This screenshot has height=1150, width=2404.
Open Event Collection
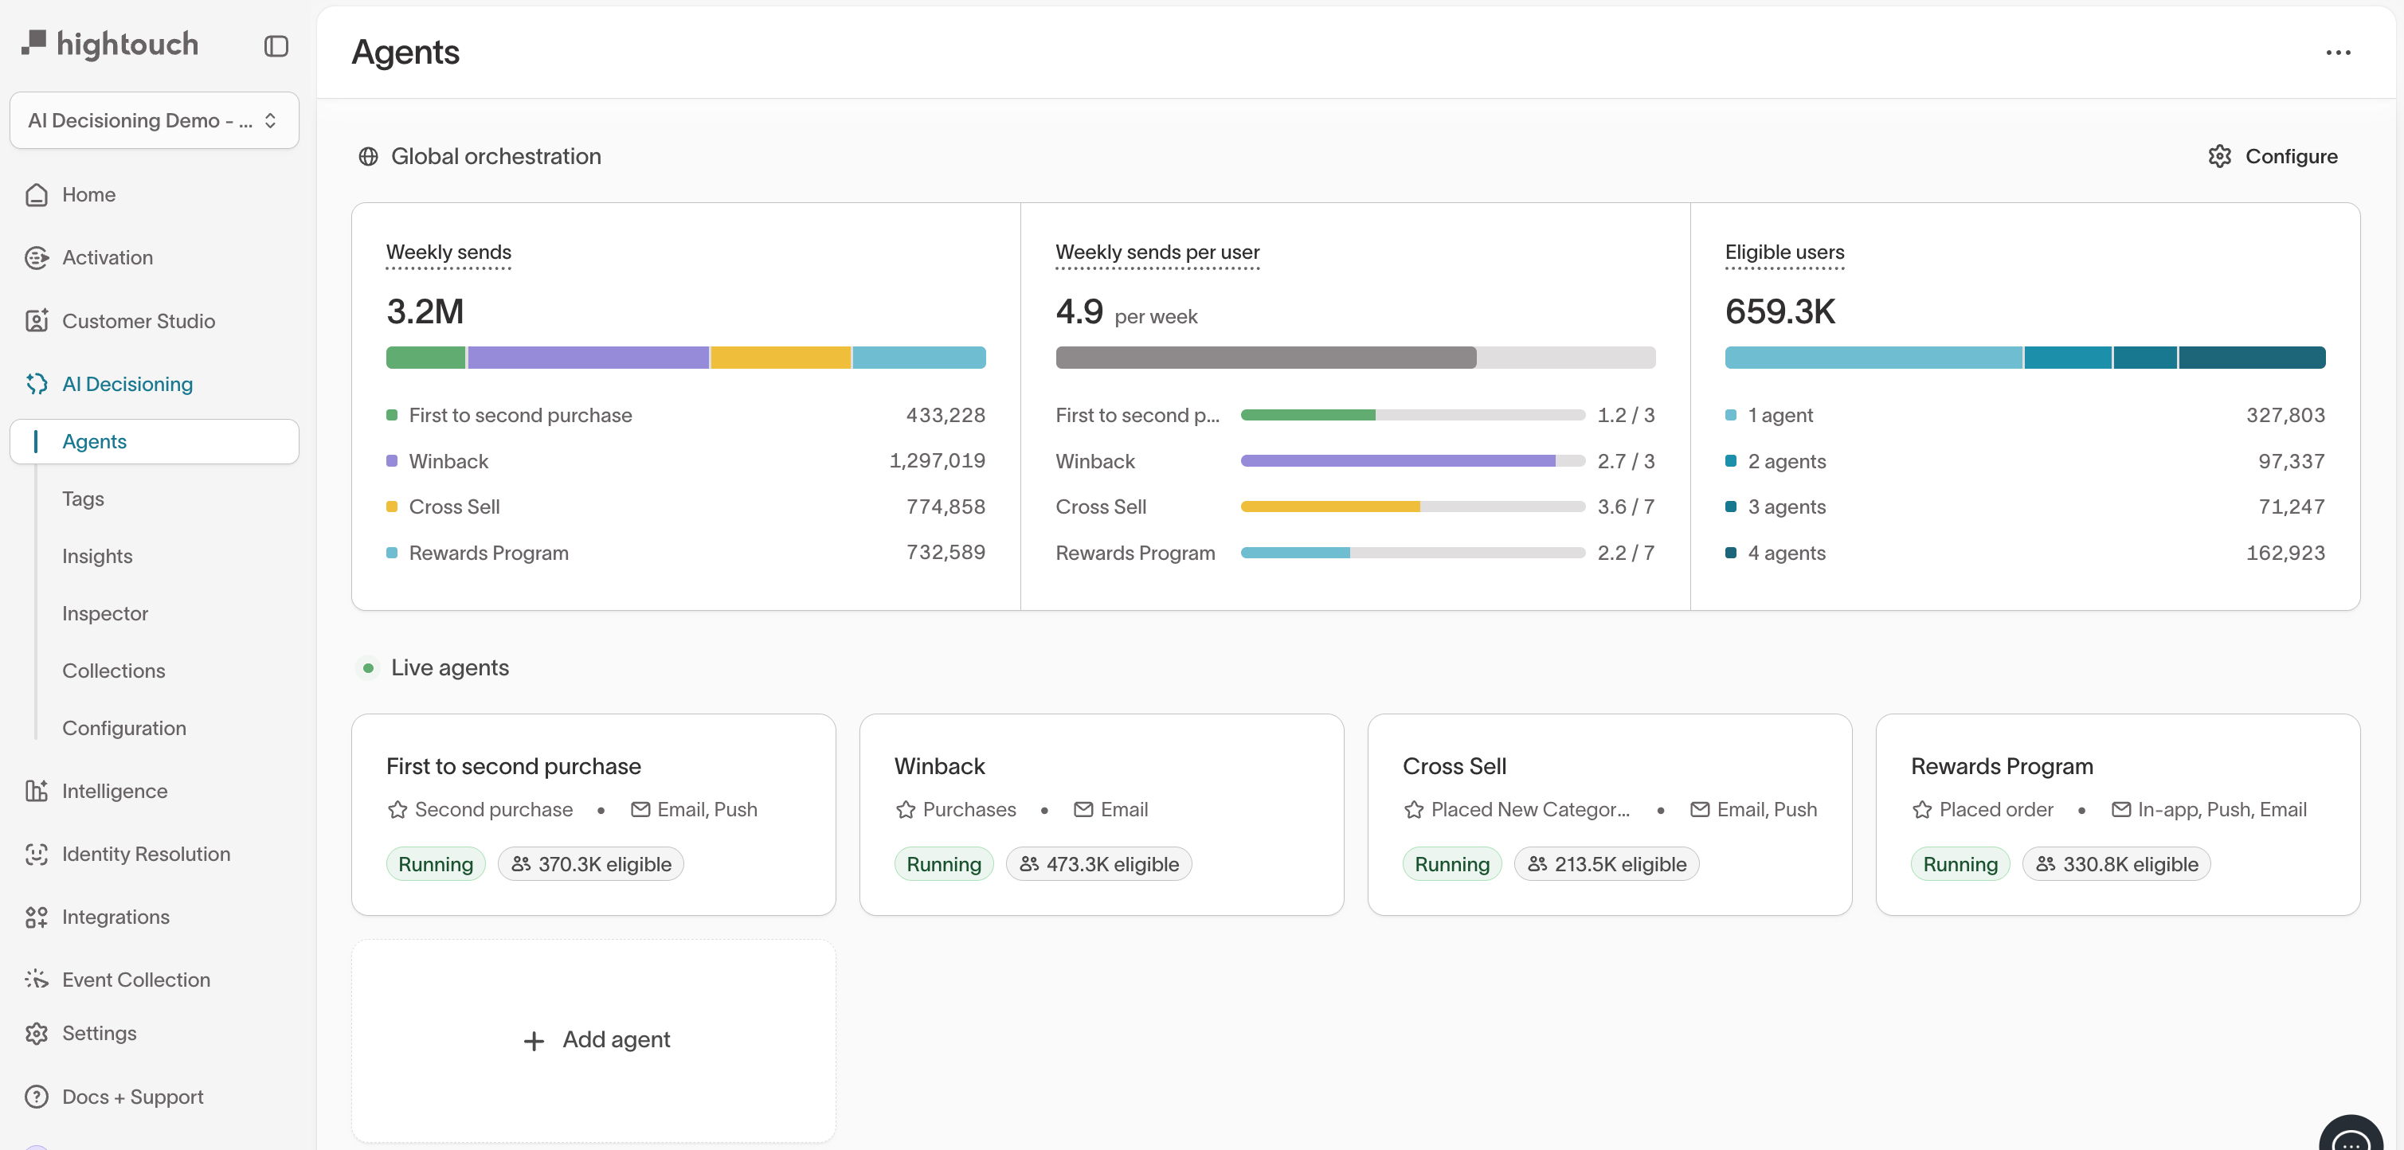coord(135,980)
